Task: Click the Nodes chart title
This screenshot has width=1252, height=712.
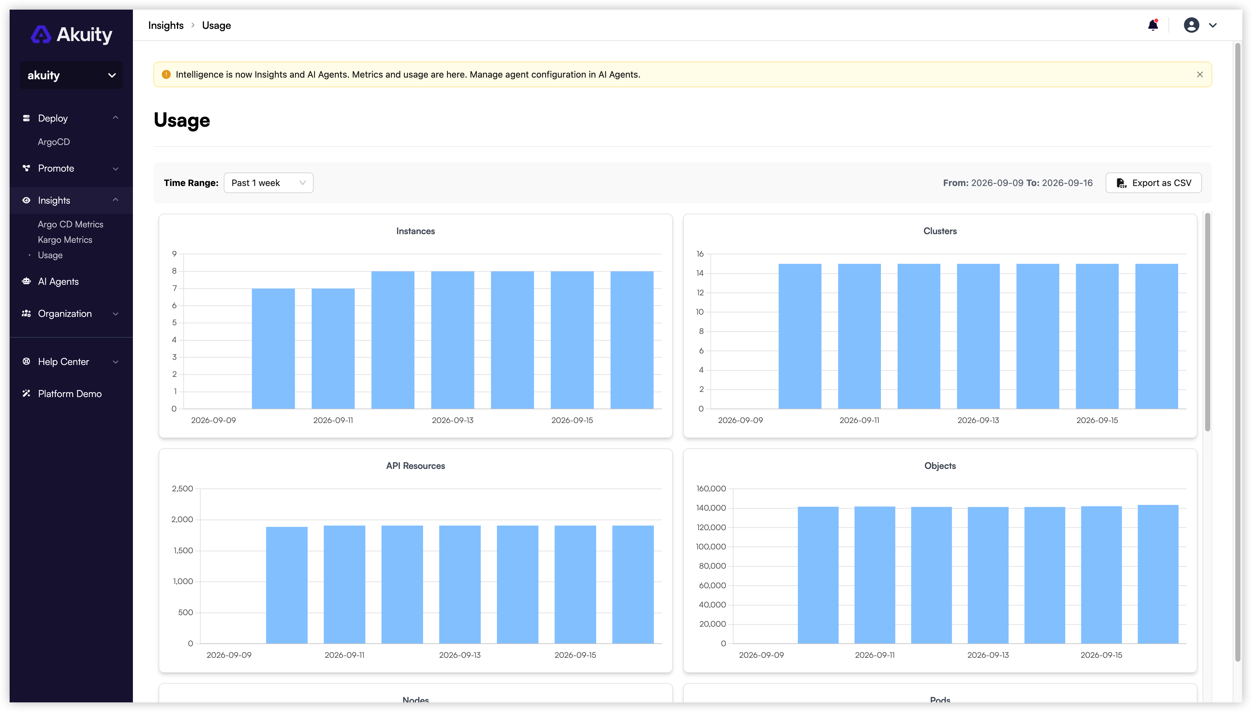Action: (415, 700)
